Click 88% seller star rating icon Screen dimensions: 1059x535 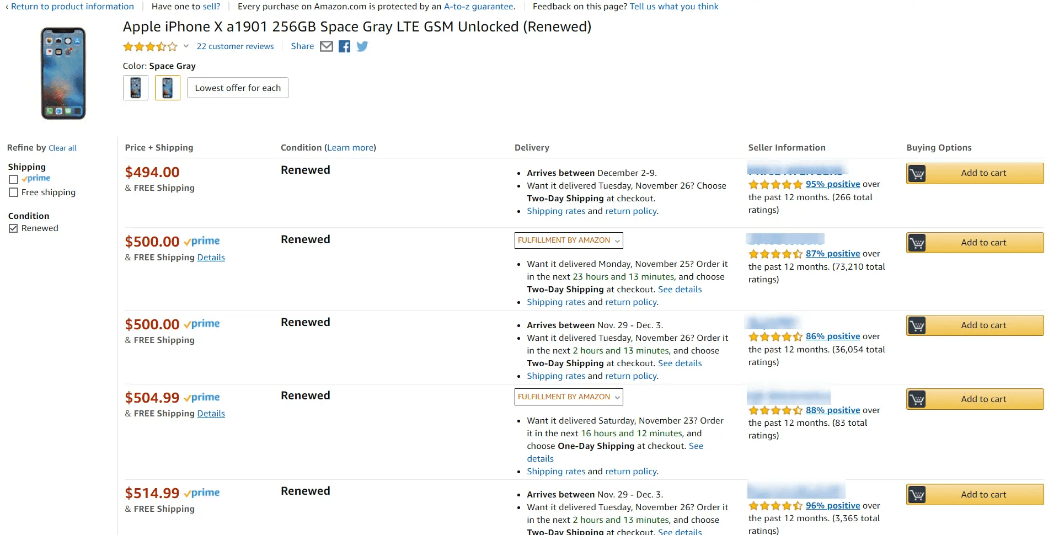point(775,410)
